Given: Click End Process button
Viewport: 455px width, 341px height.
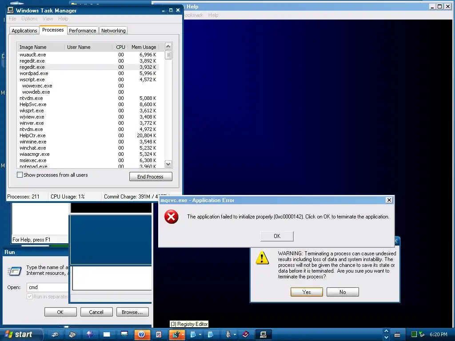Looking at the screenshot, I should click(x=151, y=177).
